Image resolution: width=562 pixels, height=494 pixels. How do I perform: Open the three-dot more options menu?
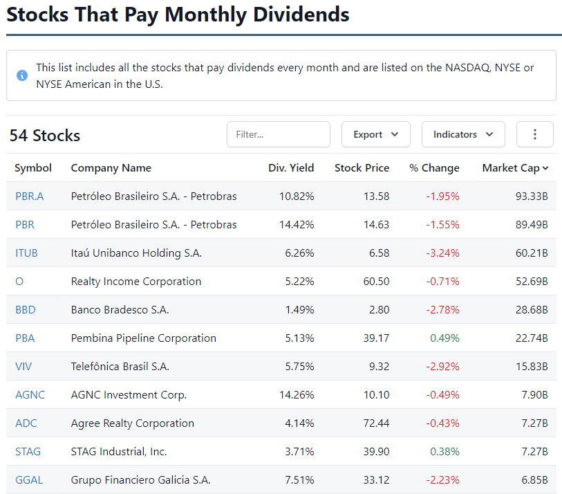(x=534, y=134)
